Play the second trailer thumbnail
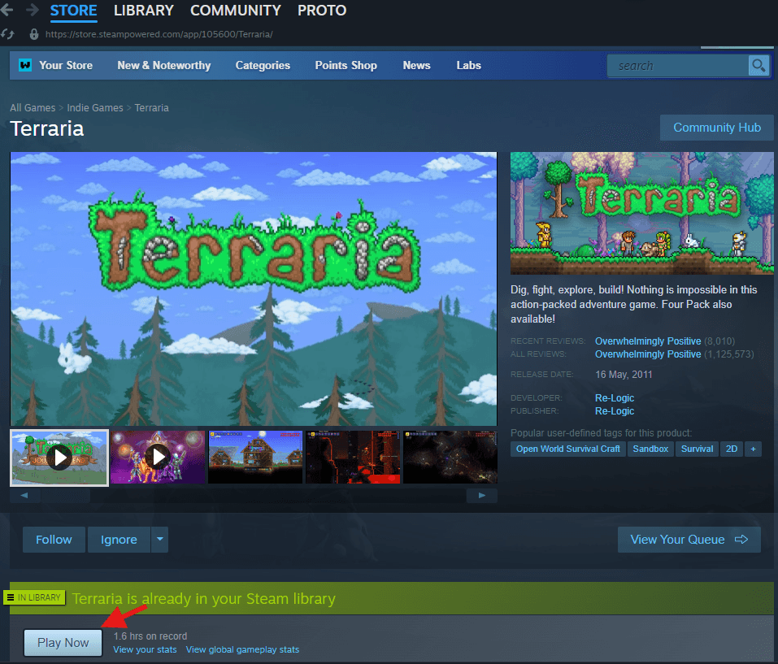The image size is (778, 664). 158,458
